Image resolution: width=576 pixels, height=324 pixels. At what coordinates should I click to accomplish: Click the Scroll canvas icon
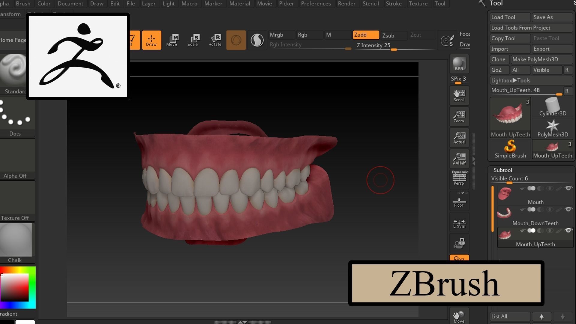(459, 96)
